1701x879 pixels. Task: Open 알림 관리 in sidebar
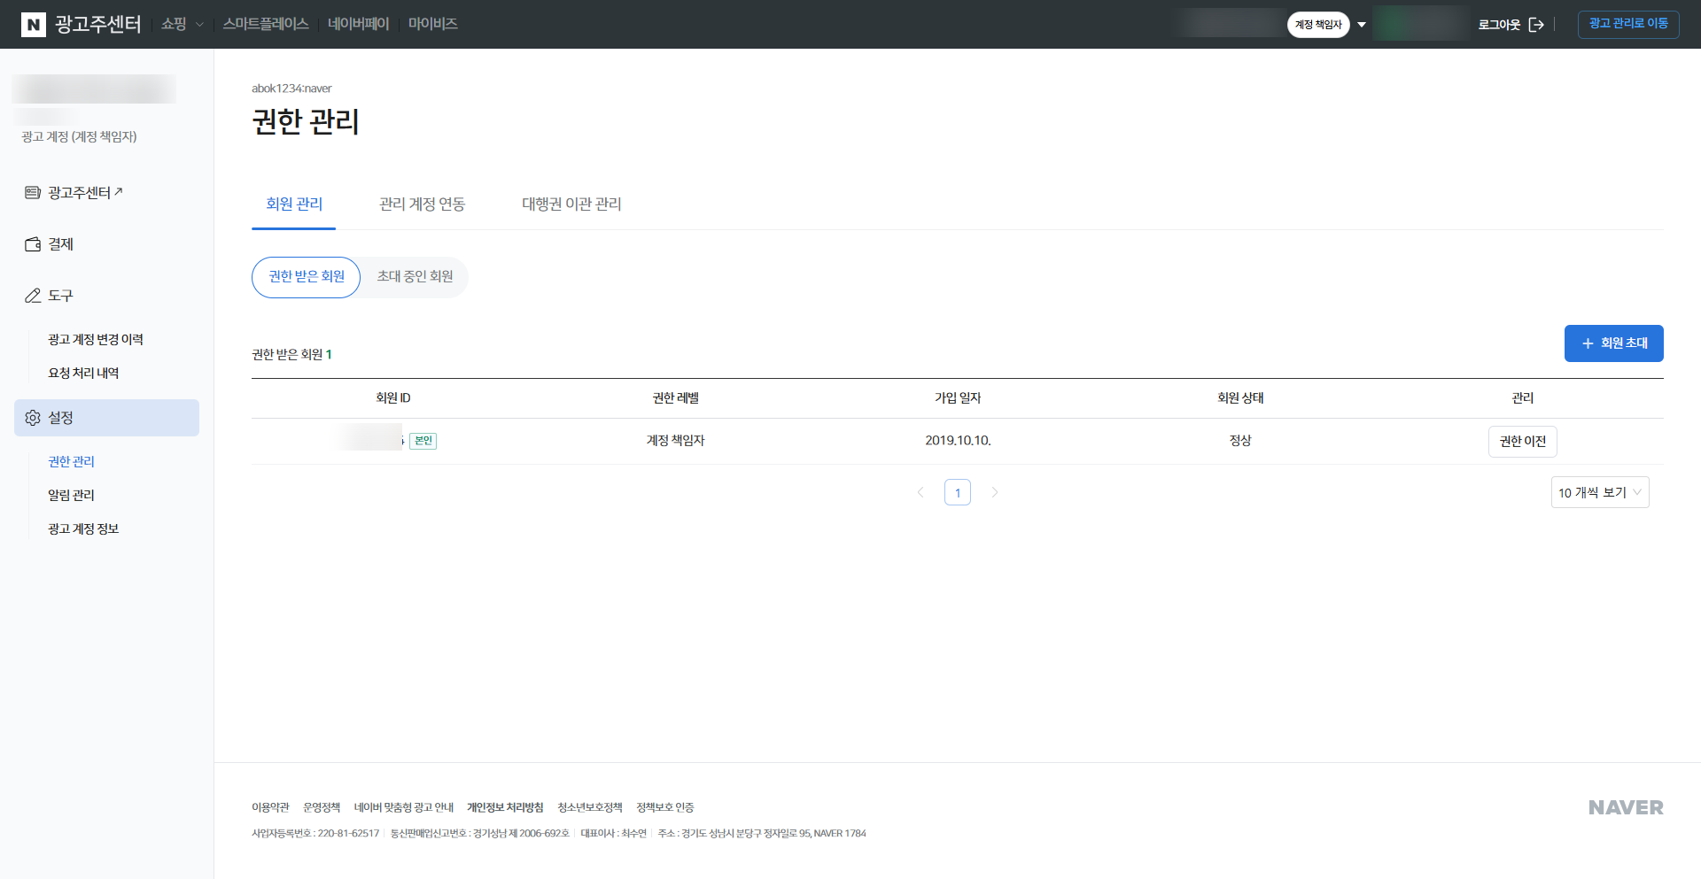coord(71,495)
